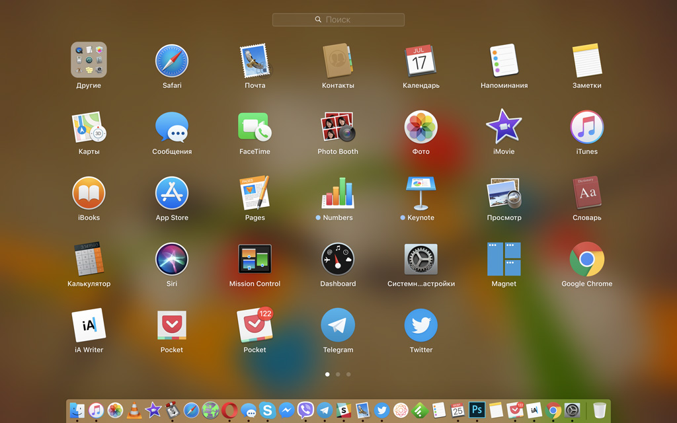Click System Preferences gear in the Dock
The width and height of the screenshot is (677, 423).
[572, 410]
